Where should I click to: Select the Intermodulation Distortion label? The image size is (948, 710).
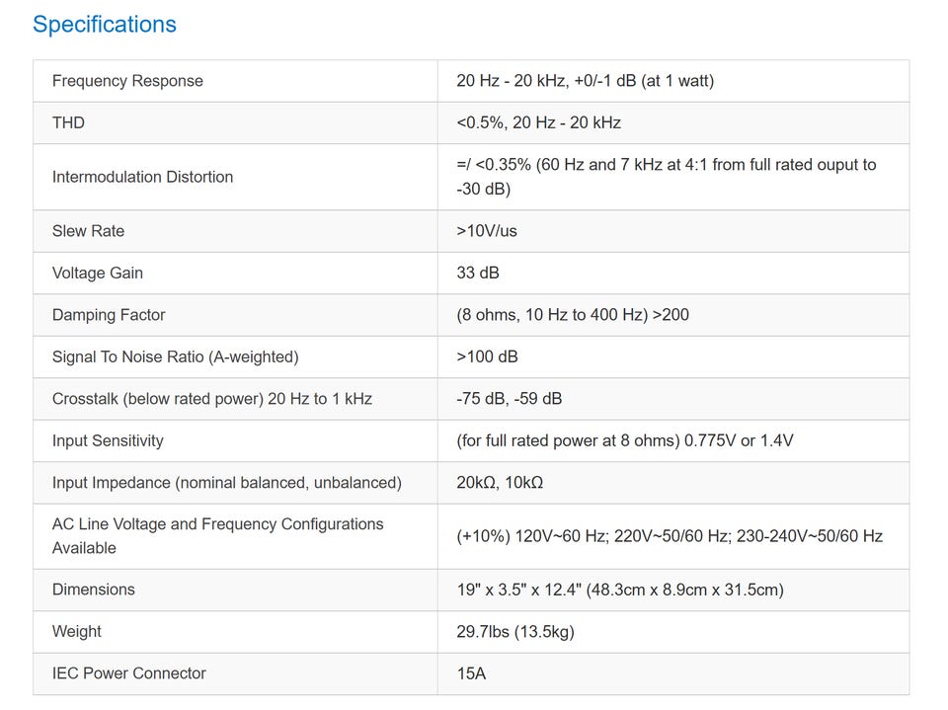[x=142, y=177]
